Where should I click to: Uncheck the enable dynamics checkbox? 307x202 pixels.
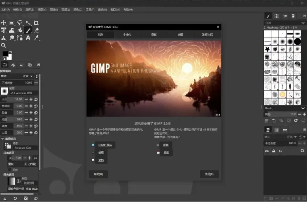click(3, 138)
